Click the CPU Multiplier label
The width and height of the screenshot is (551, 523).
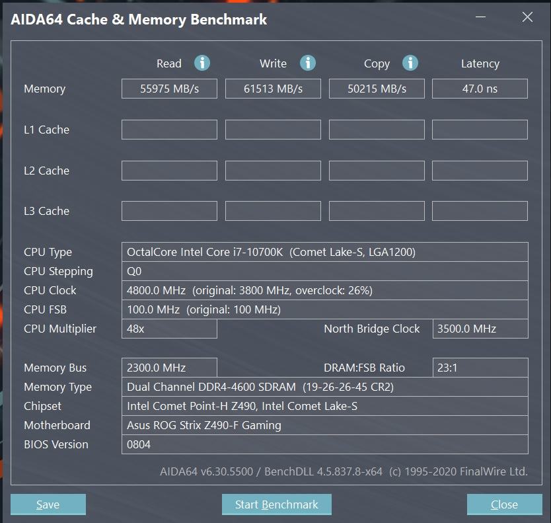[60, 329]
